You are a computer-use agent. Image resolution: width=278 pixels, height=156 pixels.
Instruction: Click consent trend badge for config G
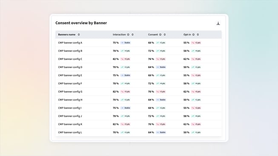click(x=160, y=91)
